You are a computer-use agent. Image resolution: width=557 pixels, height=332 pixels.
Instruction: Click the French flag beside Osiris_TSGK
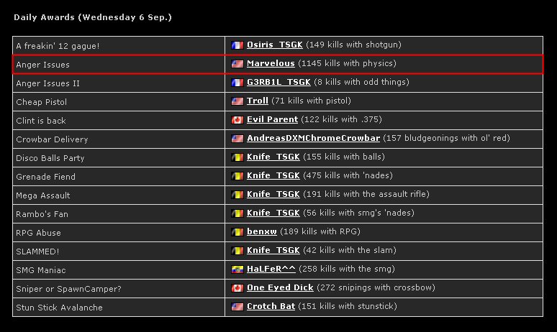coord(237,45)
